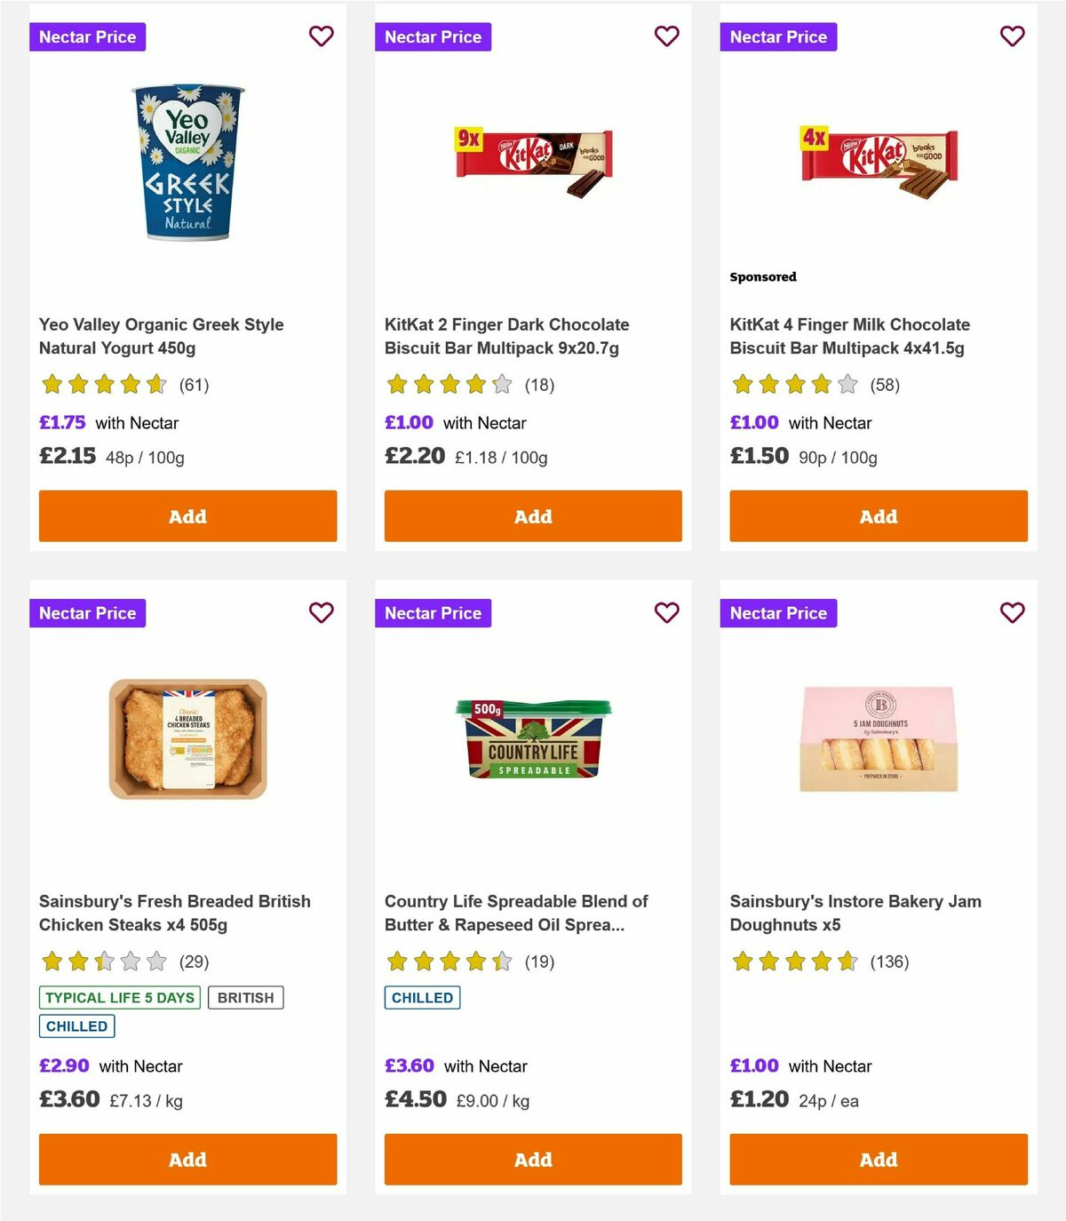This screenshot has height=1221, width=1066.
Task: Add the Jam Doughnuts to basket
Action: [x=878, y=1159]
